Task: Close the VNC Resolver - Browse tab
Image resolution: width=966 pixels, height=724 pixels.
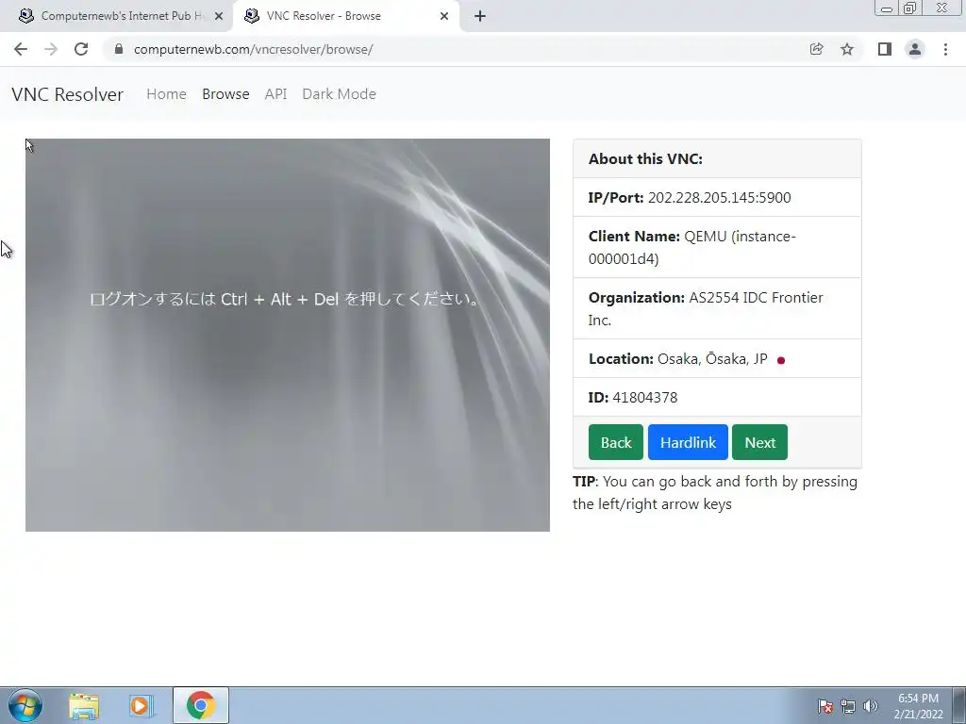Action: click(x=444, y=17)
